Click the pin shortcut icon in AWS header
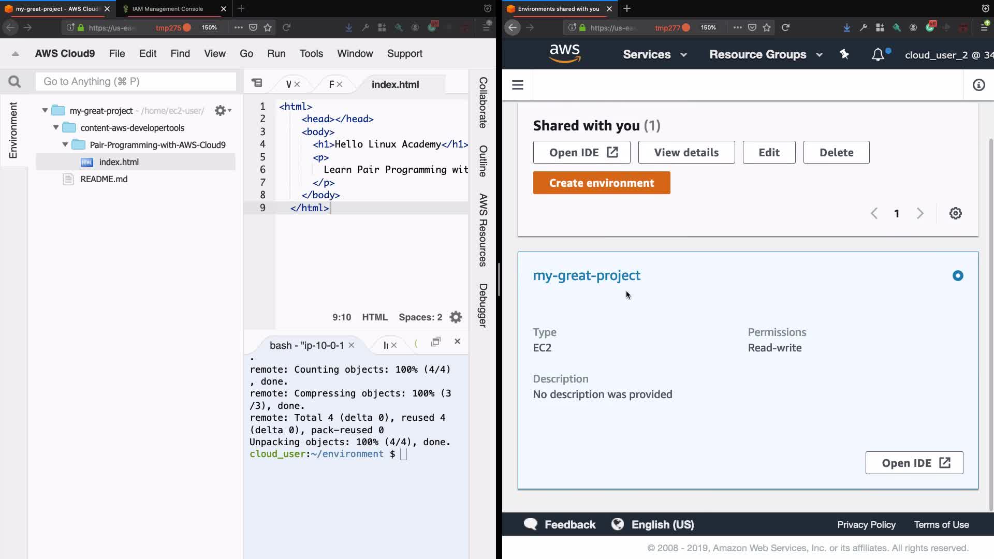The image size is (994, 559). [844, 54]
